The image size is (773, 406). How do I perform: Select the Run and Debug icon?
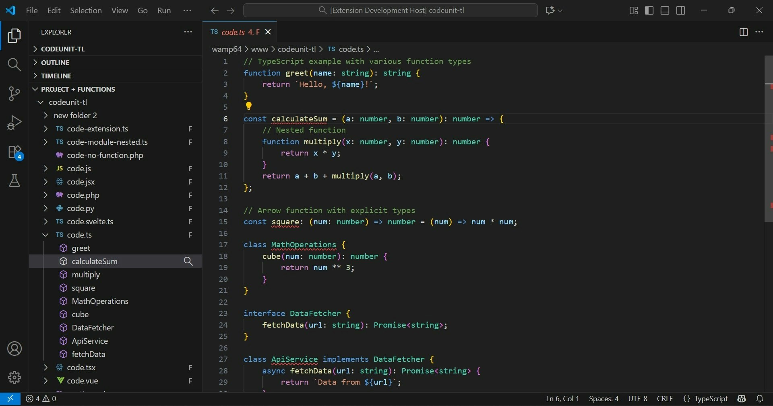[14, 123]
